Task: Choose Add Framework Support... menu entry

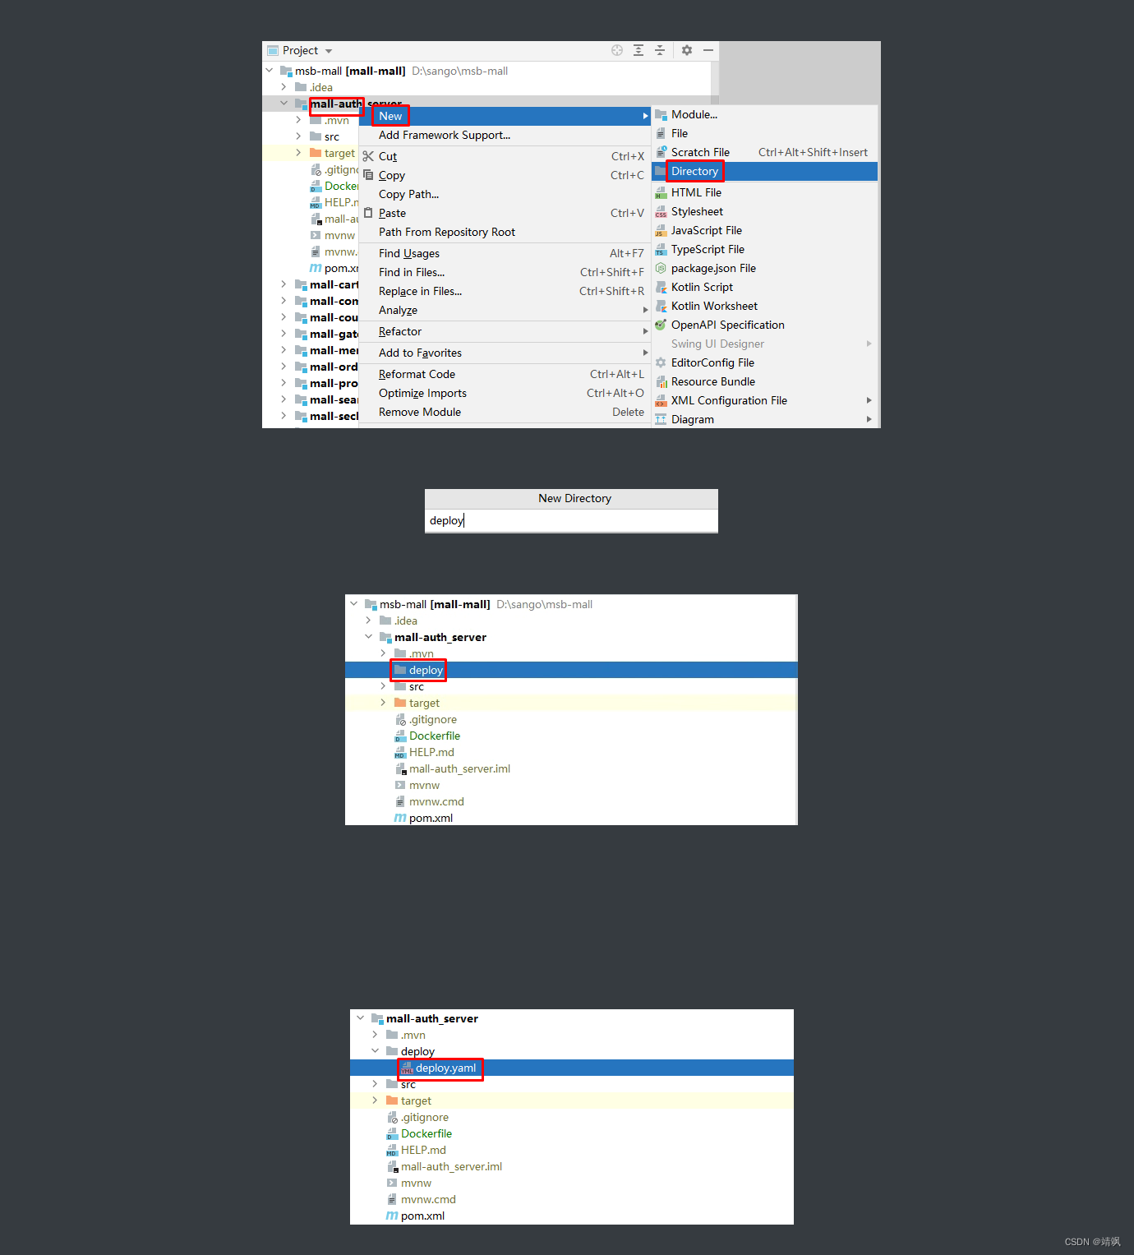Action: click(505, 135)
